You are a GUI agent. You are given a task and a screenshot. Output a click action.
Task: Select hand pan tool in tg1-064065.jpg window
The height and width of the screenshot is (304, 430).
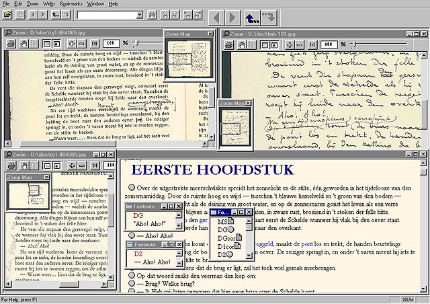pos(24,44)
